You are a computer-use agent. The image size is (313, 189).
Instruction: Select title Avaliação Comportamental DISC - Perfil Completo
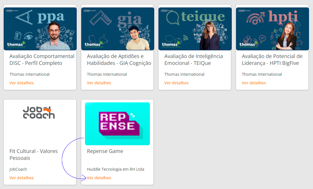coord(42,60)
